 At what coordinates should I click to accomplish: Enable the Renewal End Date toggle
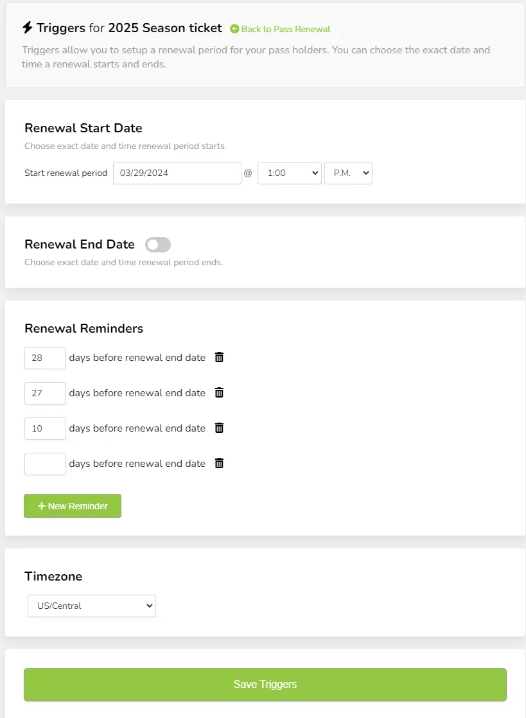(x=158, y=245)
